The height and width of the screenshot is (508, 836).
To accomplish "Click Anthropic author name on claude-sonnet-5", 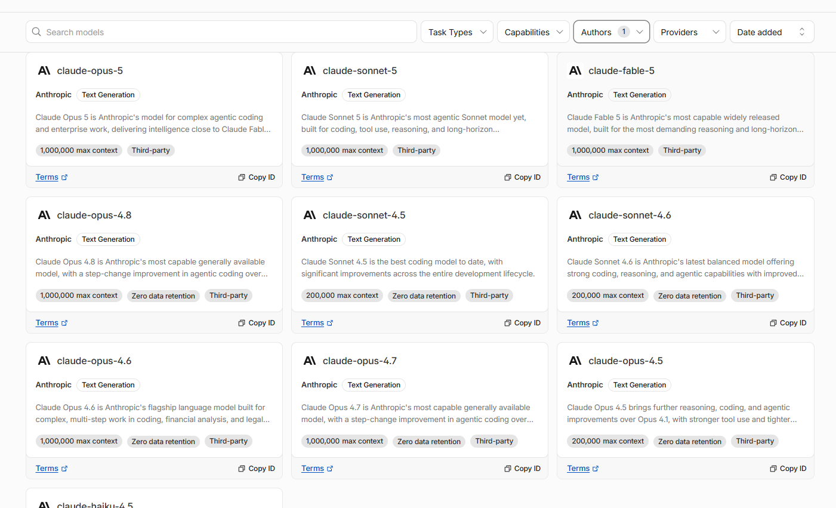I will coord(319,95).
